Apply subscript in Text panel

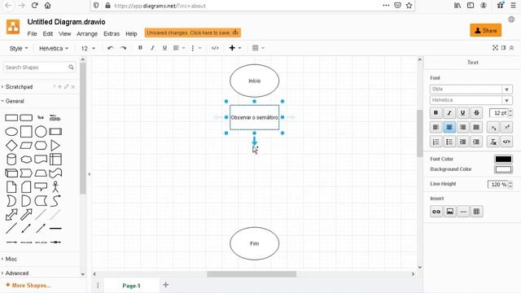[x=493, y=127]
